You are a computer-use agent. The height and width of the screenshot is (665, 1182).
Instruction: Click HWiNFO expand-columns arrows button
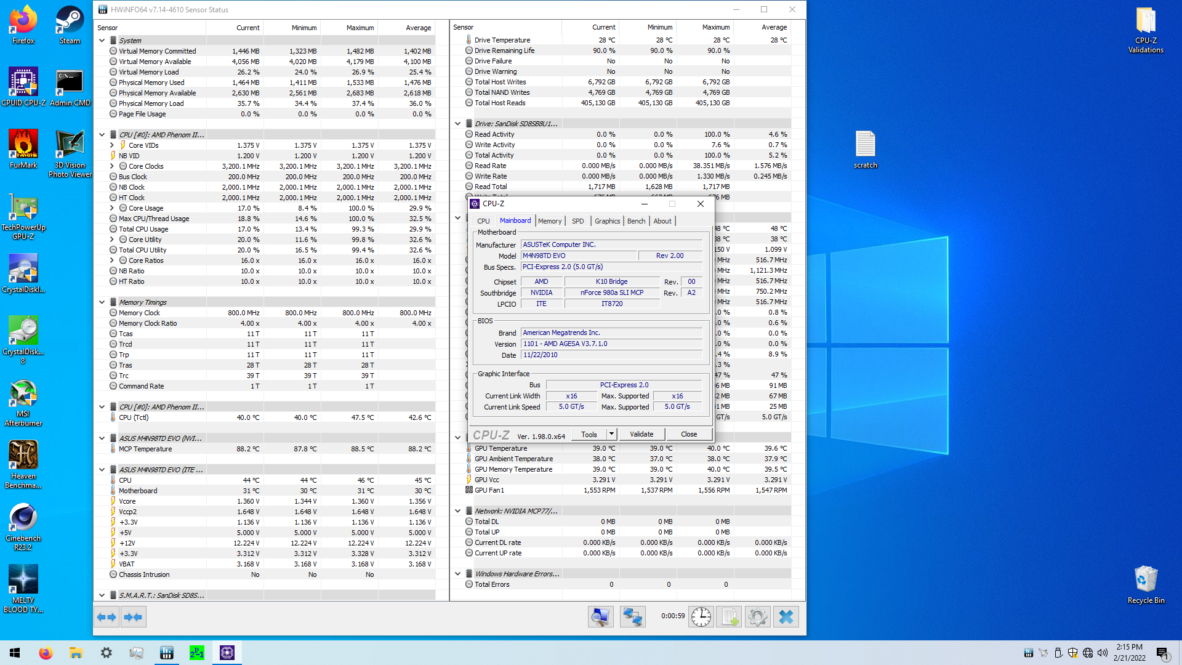click(107, 617)
